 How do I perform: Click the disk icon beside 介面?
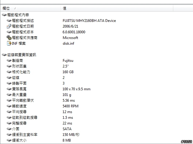point(9,129)
